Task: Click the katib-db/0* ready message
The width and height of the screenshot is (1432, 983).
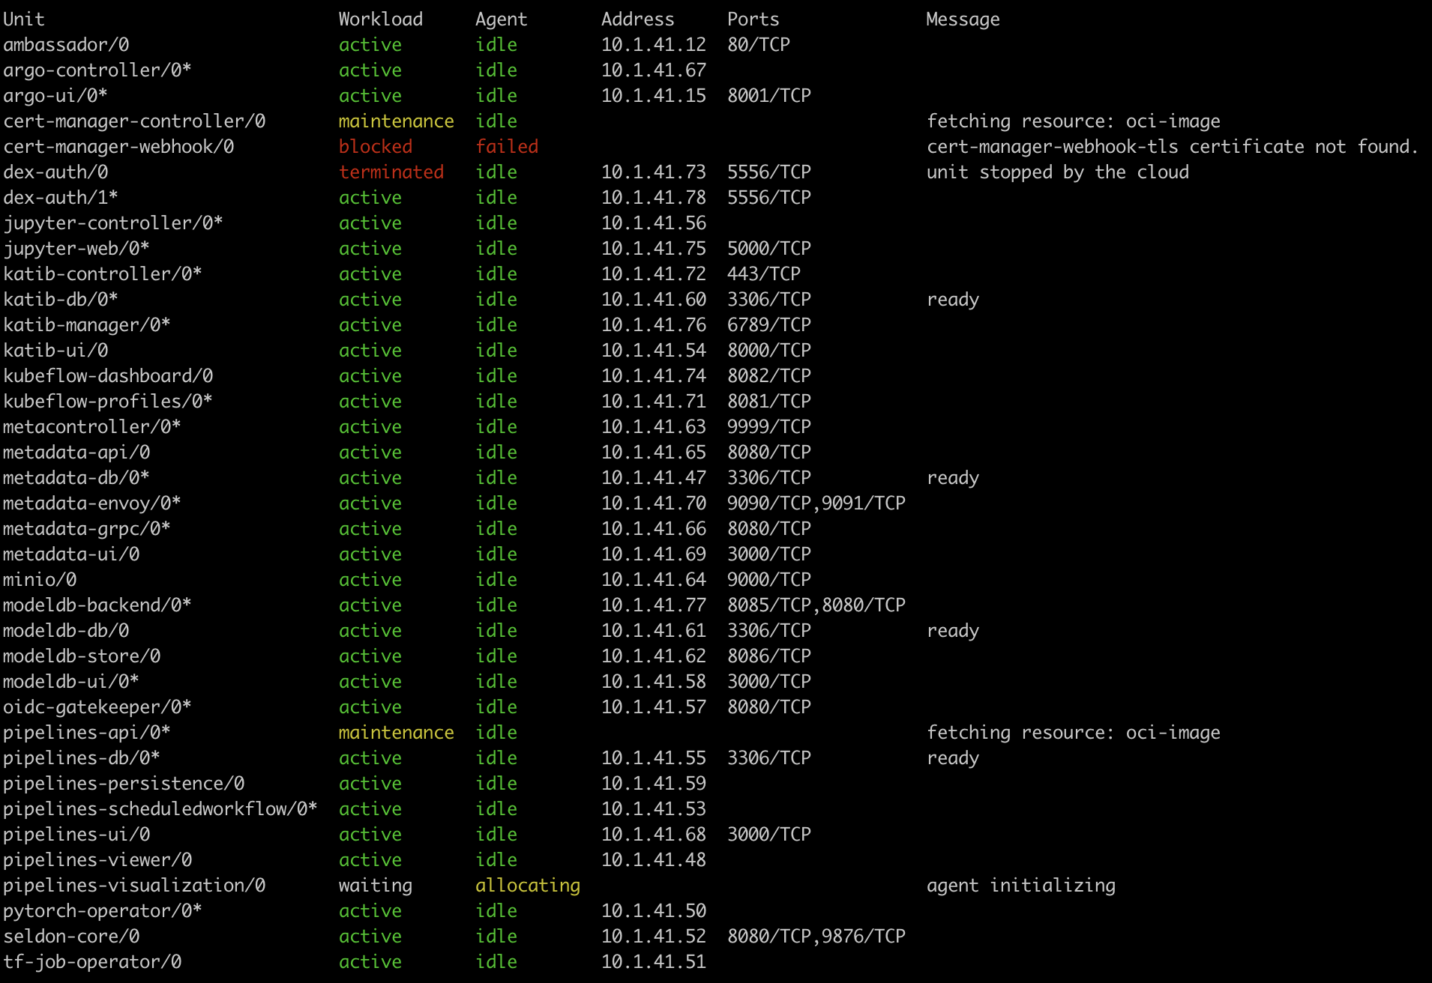Action: (x=953, y=299)
